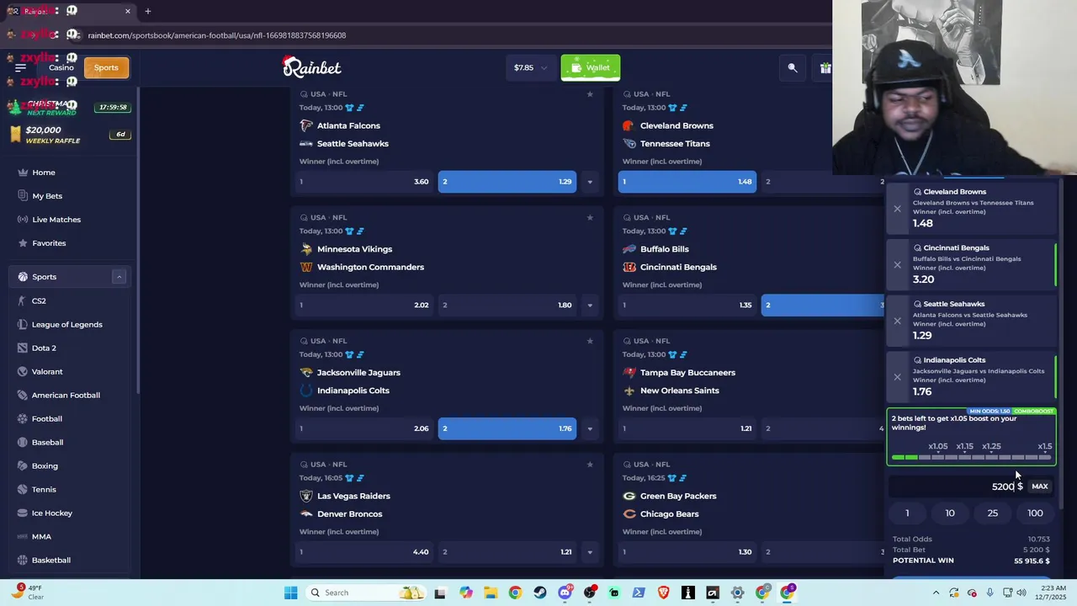Screen dimensions: 1077x606
Task: Add 10 to stake amount
Action: click(950, 513)
